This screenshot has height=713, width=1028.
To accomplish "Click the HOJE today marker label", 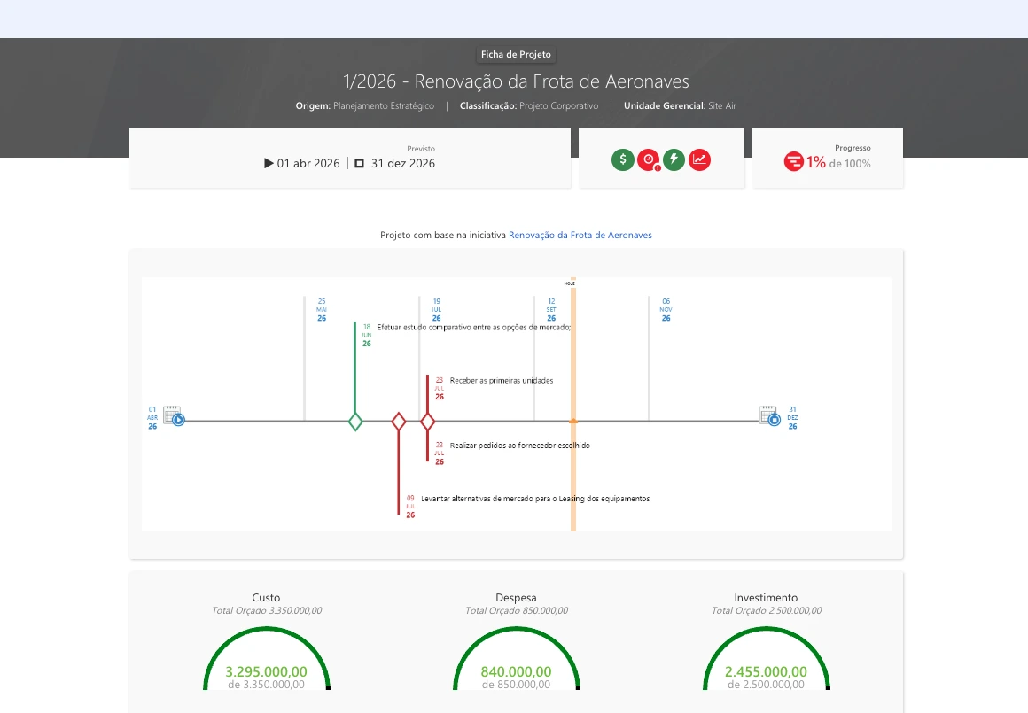I will coord(570,283).
